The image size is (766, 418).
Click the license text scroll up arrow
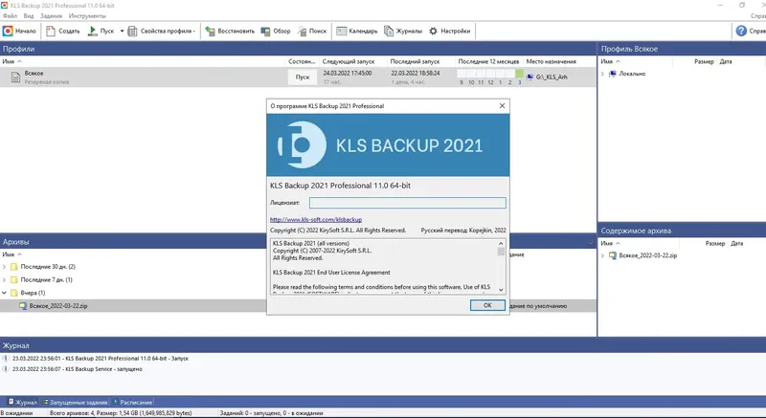click(x=501, y=243)
